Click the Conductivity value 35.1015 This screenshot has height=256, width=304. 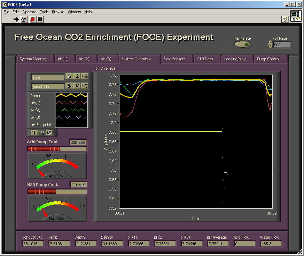[33, 244]
